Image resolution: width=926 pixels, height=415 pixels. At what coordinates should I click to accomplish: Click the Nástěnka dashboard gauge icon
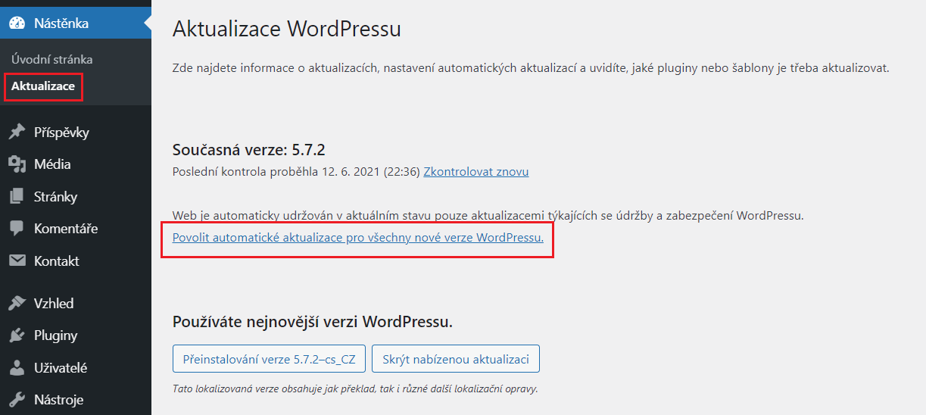point(17,23)
